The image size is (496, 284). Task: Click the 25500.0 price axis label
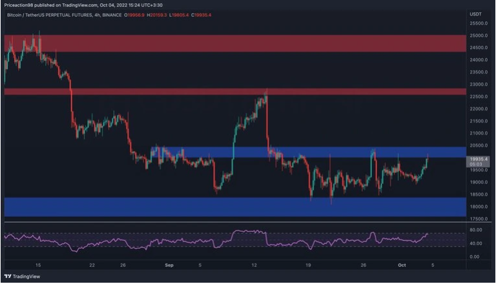pos(479,23)
